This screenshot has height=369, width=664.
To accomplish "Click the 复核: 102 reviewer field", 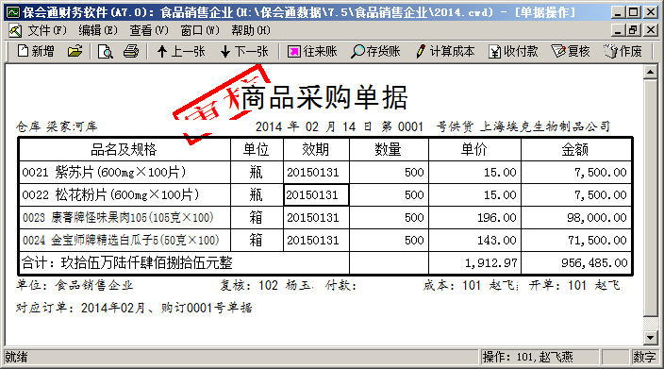I will [x=266, y=285].
